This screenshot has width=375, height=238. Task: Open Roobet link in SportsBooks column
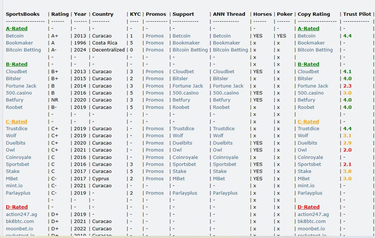14,107
